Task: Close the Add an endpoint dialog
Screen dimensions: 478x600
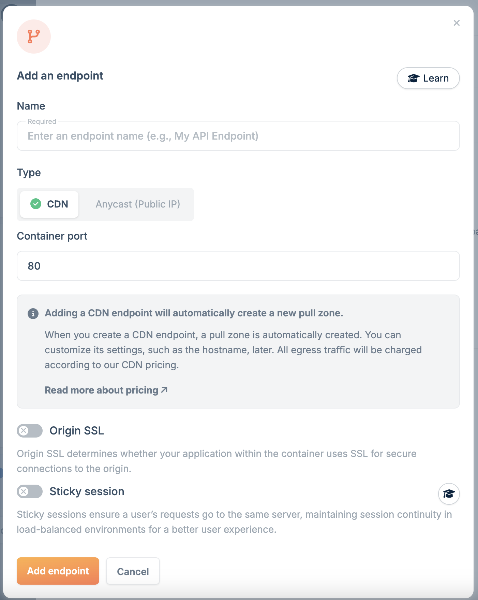Action: click(x=457, y=23)
